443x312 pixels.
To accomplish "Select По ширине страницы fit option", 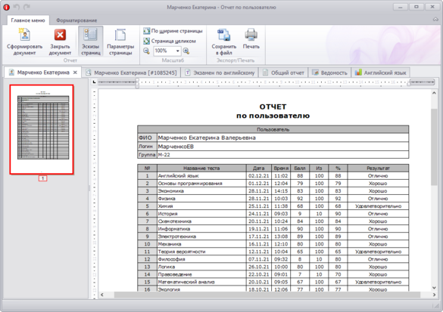I will tap(173, 31).
